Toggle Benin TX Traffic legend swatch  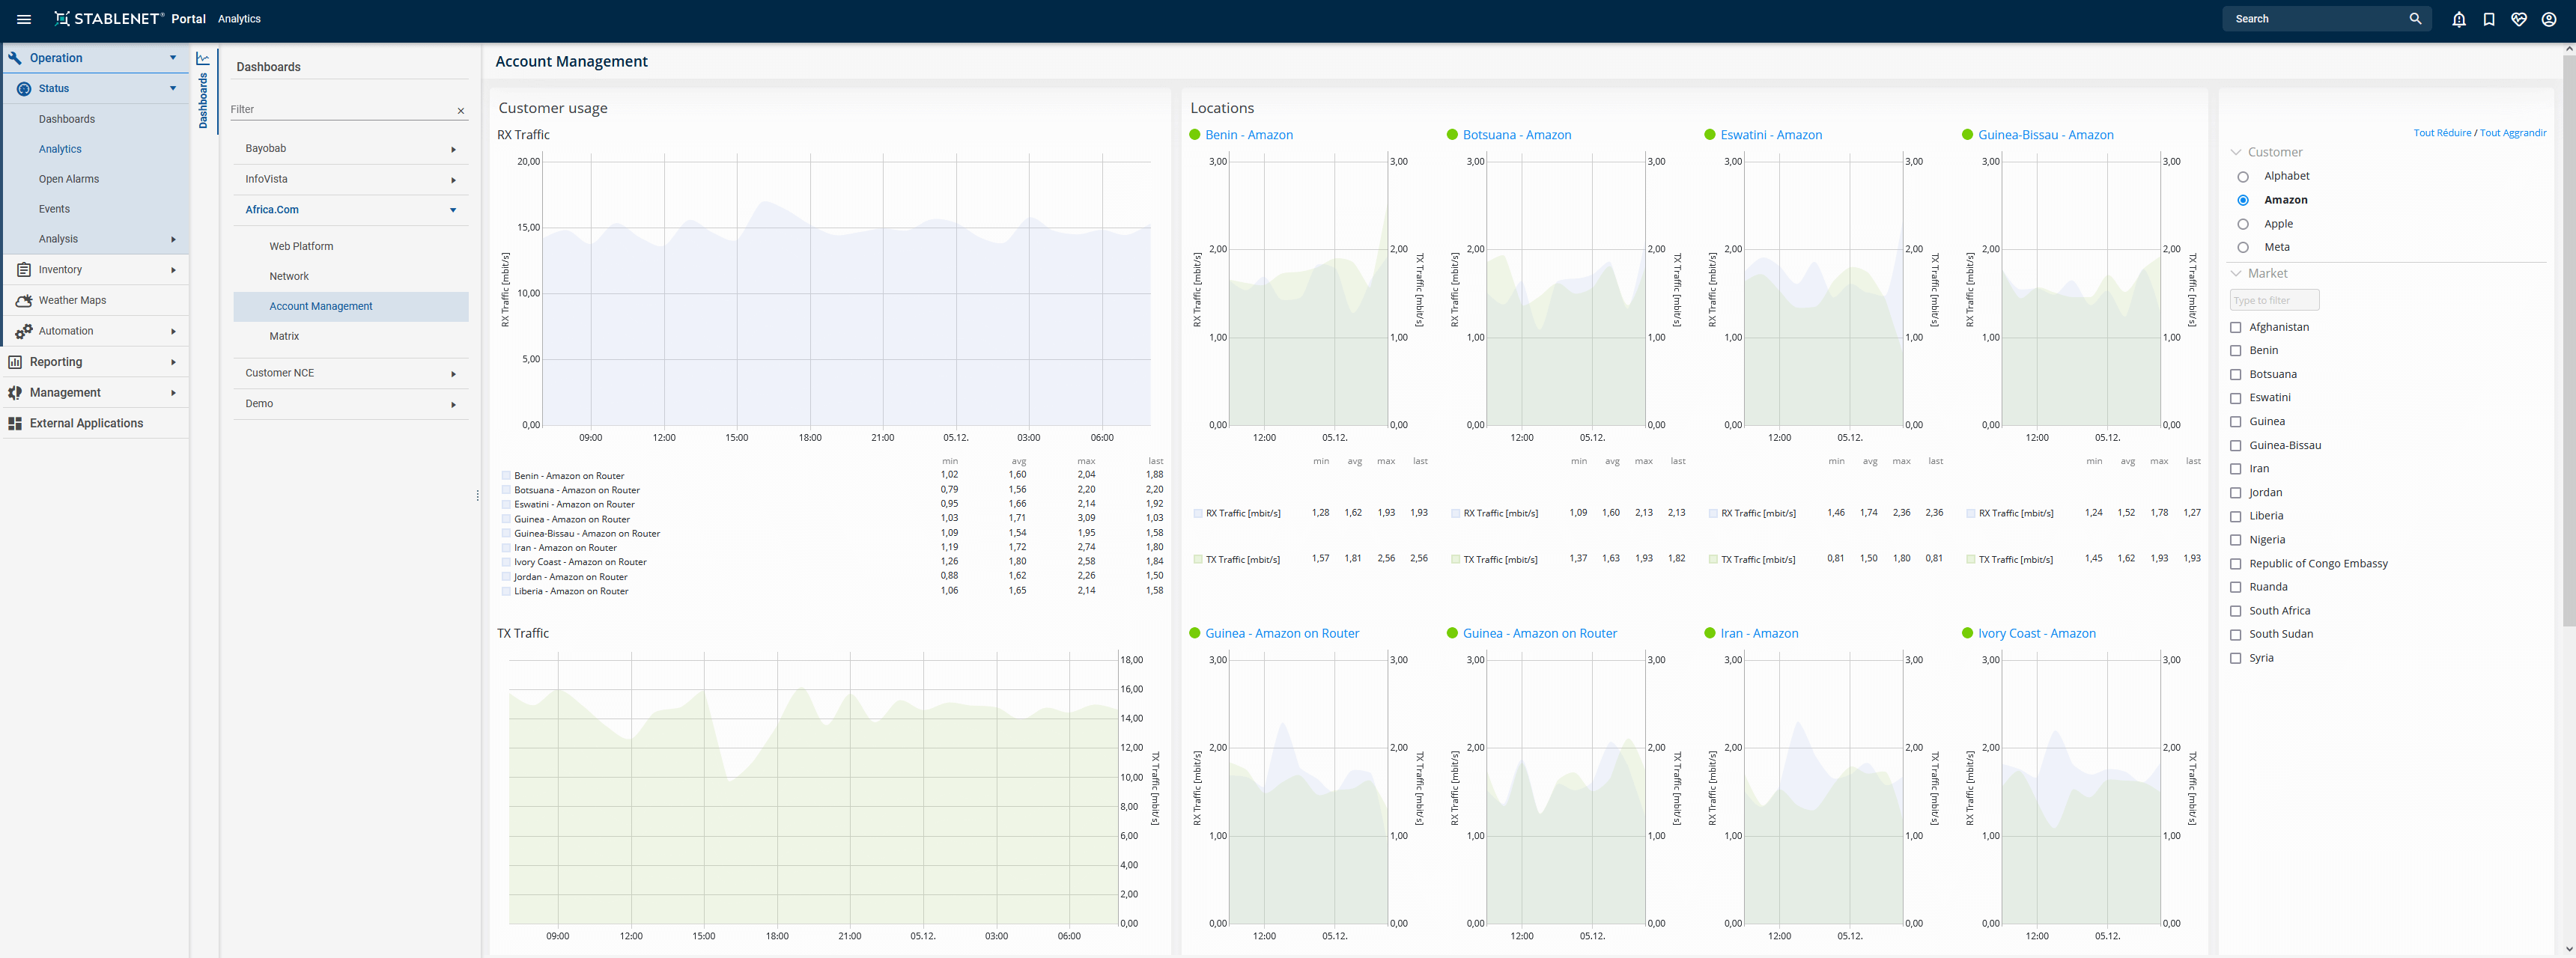[x=1198, y=559]
